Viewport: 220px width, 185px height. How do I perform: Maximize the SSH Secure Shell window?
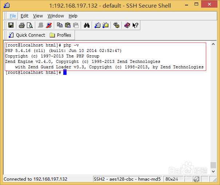(x=196, y=4)
